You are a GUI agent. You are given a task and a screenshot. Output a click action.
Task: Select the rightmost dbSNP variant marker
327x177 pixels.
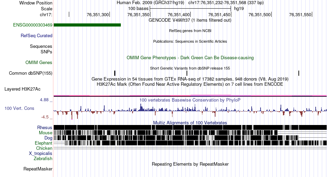(299, 73)
